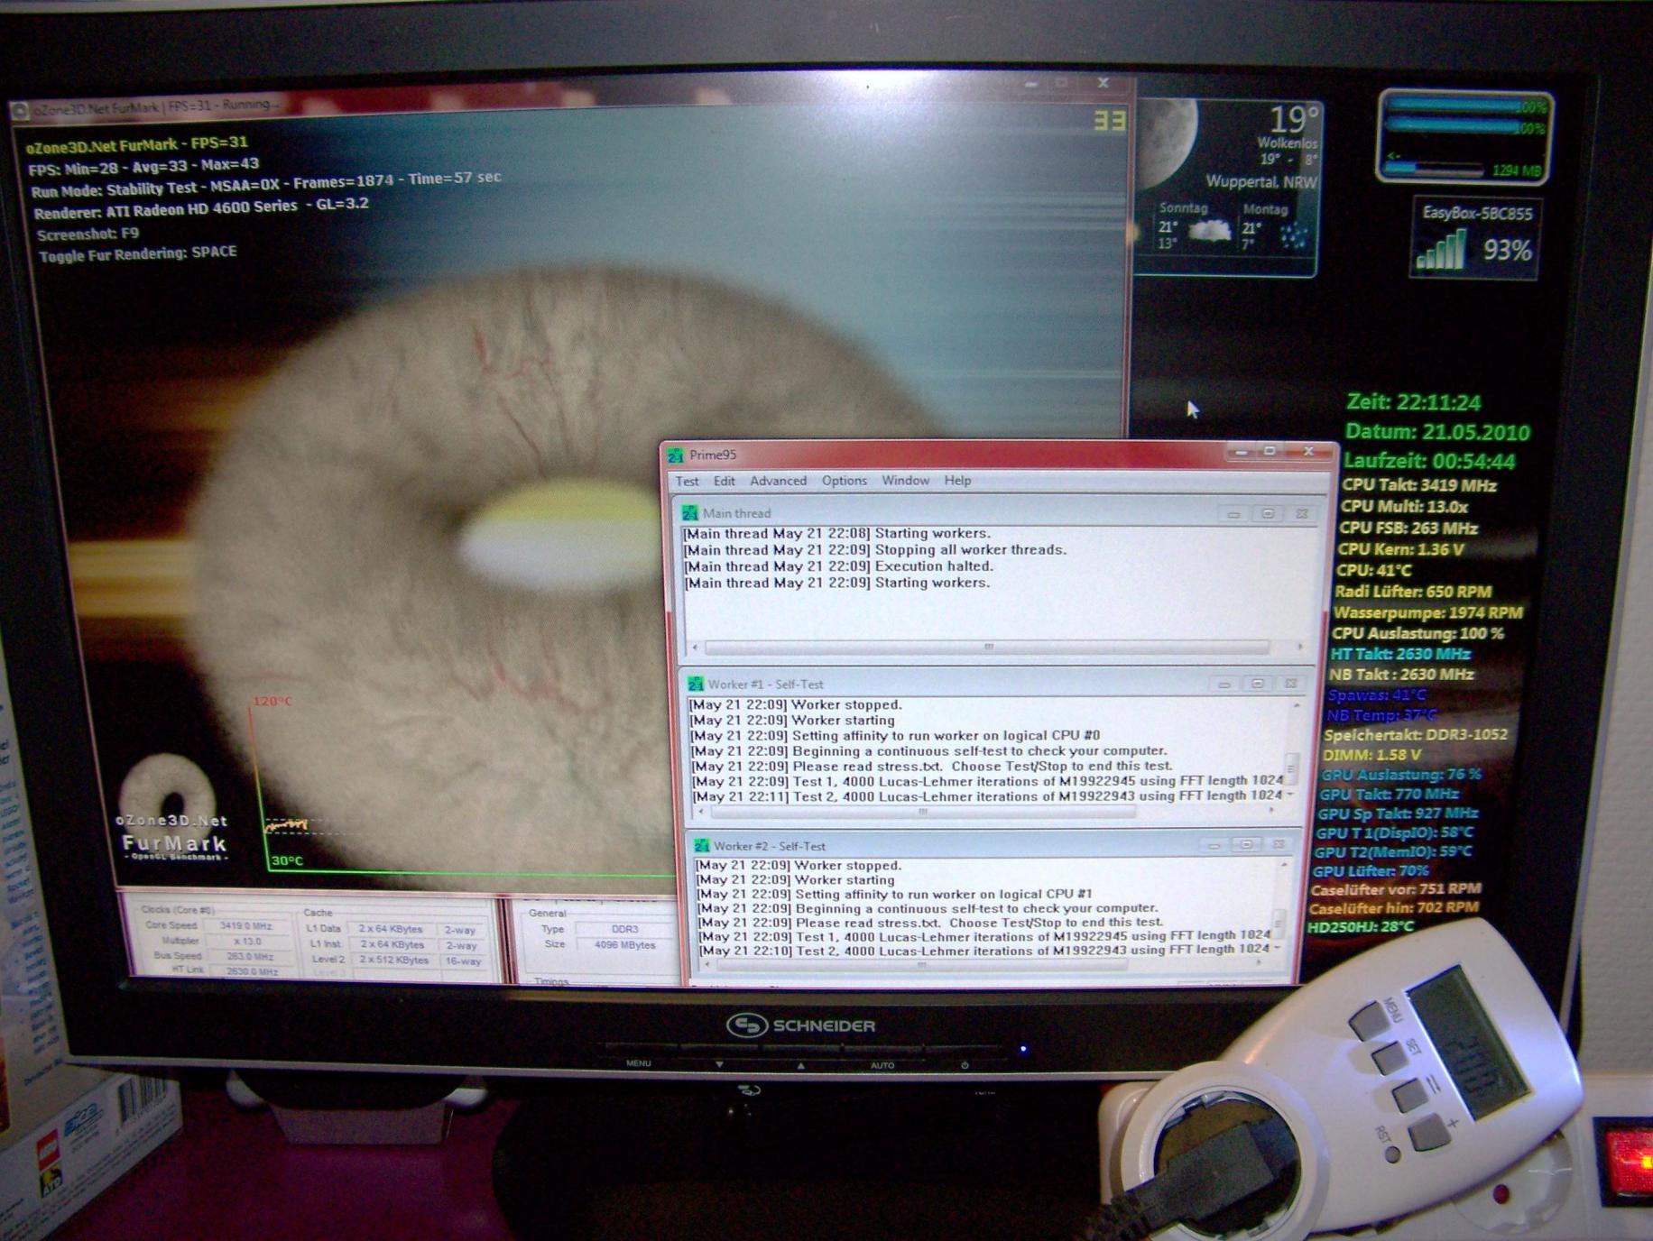This screenshot has width=1653, height=1241.
Task: Click Main thread horizontal scrollbar
Action: pyautogui.click(x=997, y=647)
